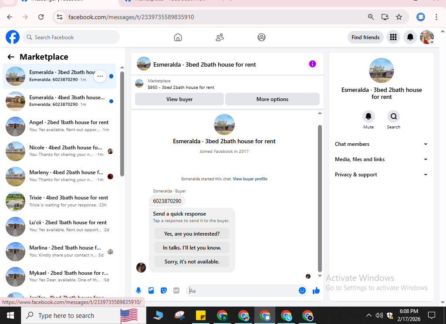Viewport: 446px width, 324px height.
Task: Click the browser back arrow
Action: click(x=10, y=17)
